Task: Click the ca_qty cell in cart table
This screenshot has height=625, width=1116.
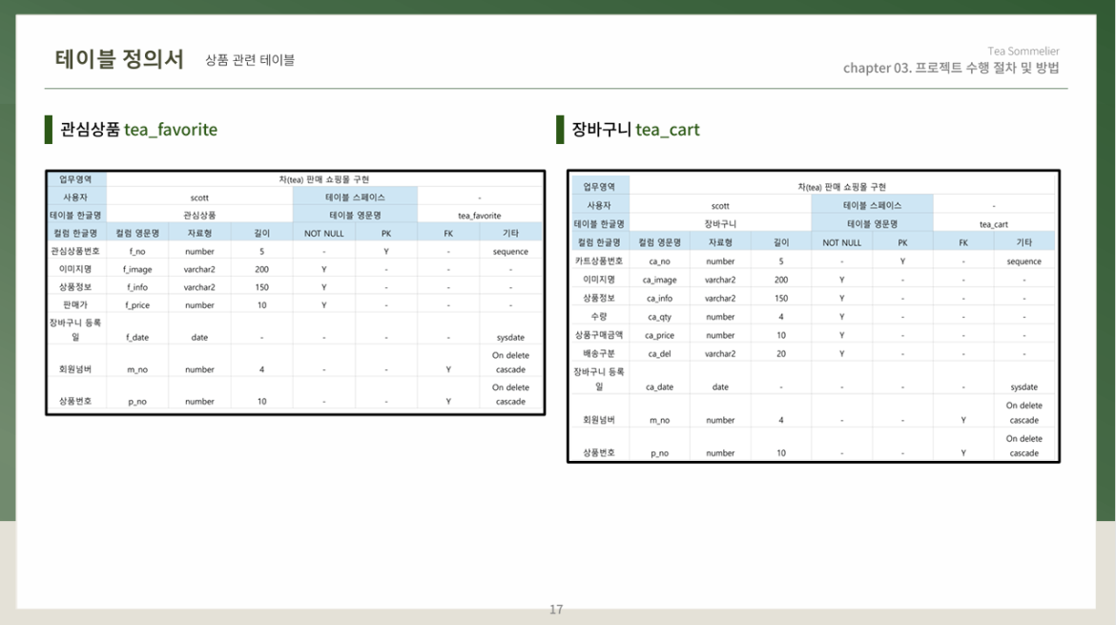Action: click(x=659, y=317)
